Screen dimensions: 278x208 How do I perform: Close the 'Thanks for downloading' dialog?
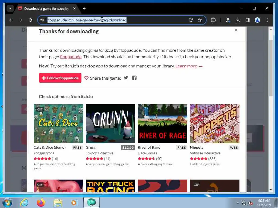(x=236, y=30)
